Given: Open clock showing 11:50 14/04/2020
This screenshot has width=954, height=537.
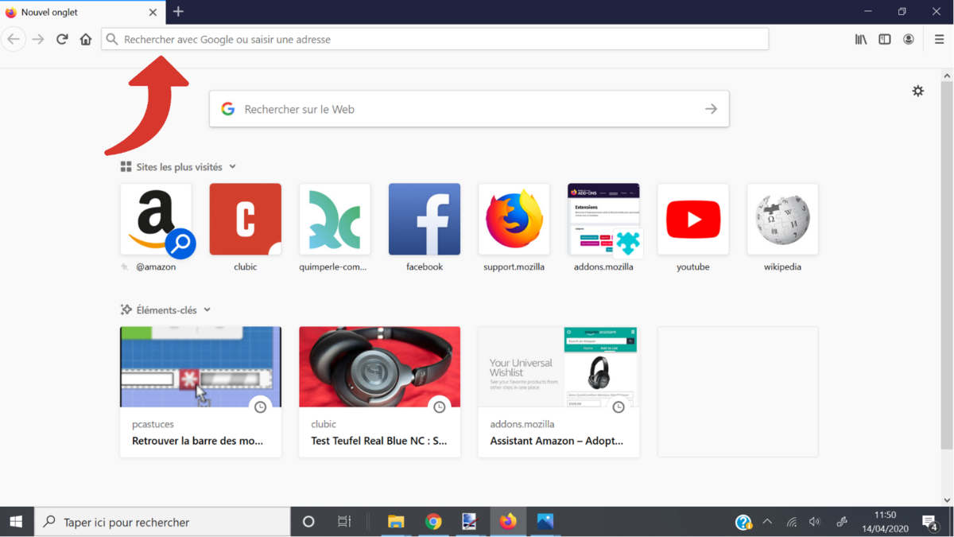Looking at the screenshot, I should click(x=885, y=522).
